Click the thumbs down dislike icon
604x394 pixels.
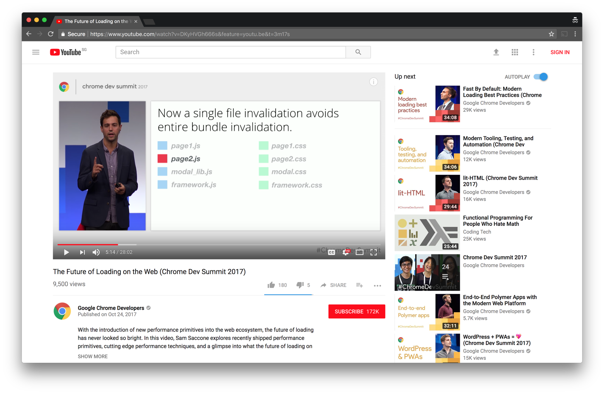point(300,285)
